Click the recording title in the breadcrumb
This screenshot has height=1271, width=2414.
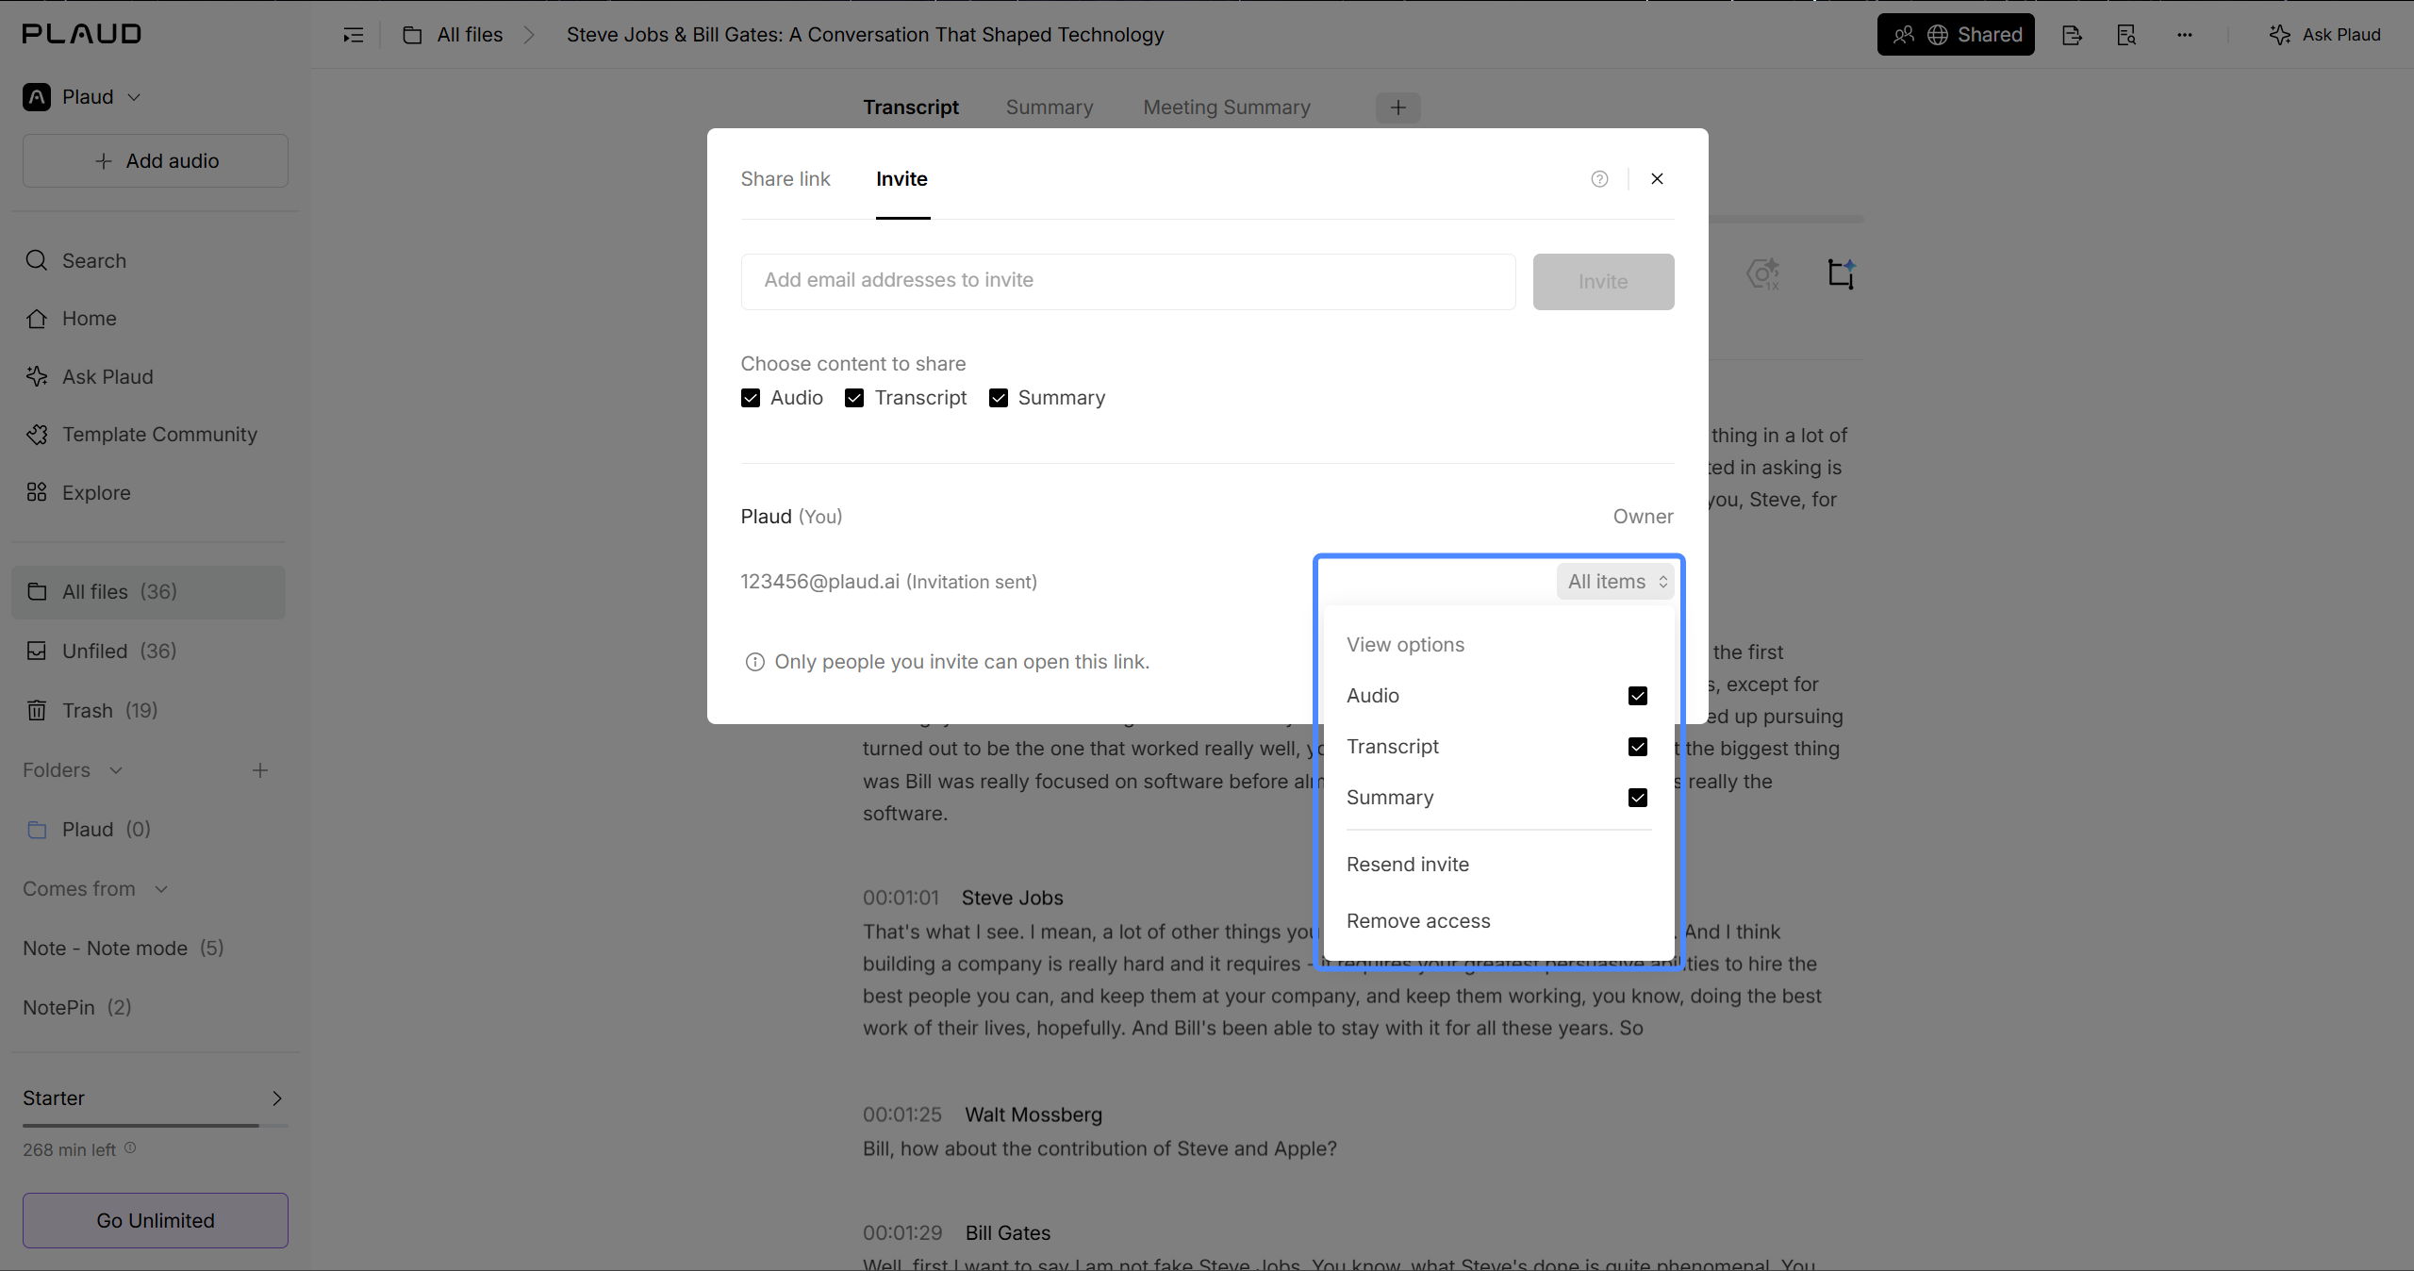point(865,35)
